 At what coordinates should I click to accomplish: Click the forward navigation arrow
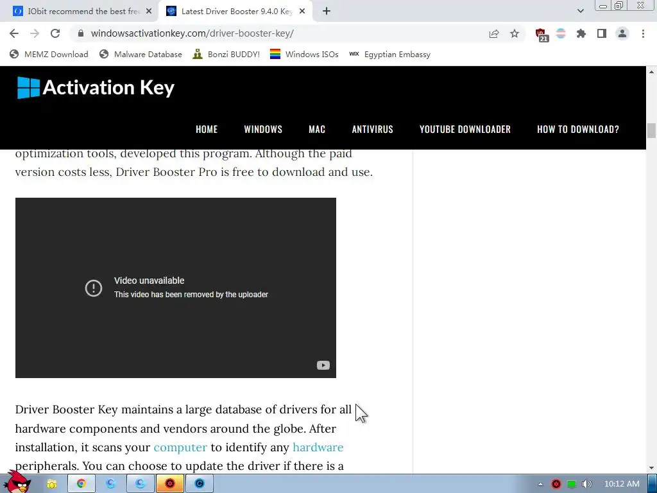point(35,33)
